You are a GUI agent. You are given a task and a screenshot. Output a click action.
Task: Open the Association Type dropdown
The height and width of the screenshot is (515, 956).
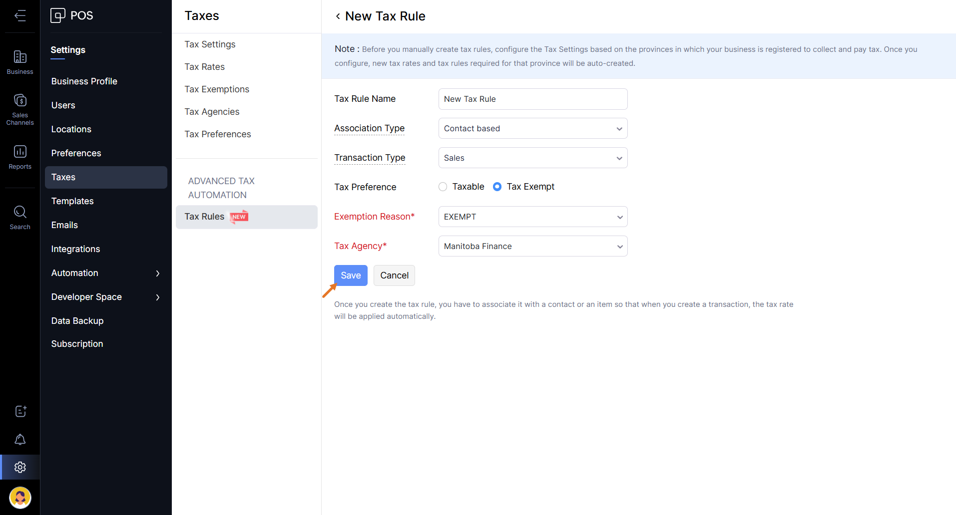[532, 128]
